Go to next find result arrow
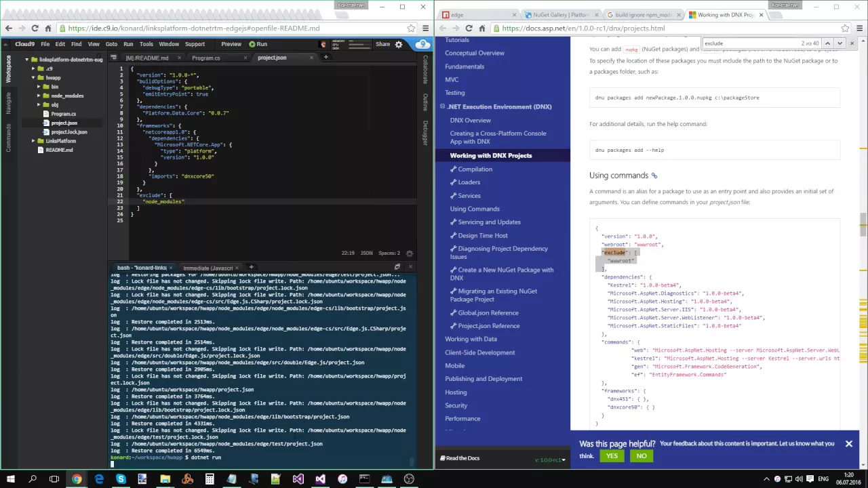This screenshot has height=488, width=868. point(840,43)
